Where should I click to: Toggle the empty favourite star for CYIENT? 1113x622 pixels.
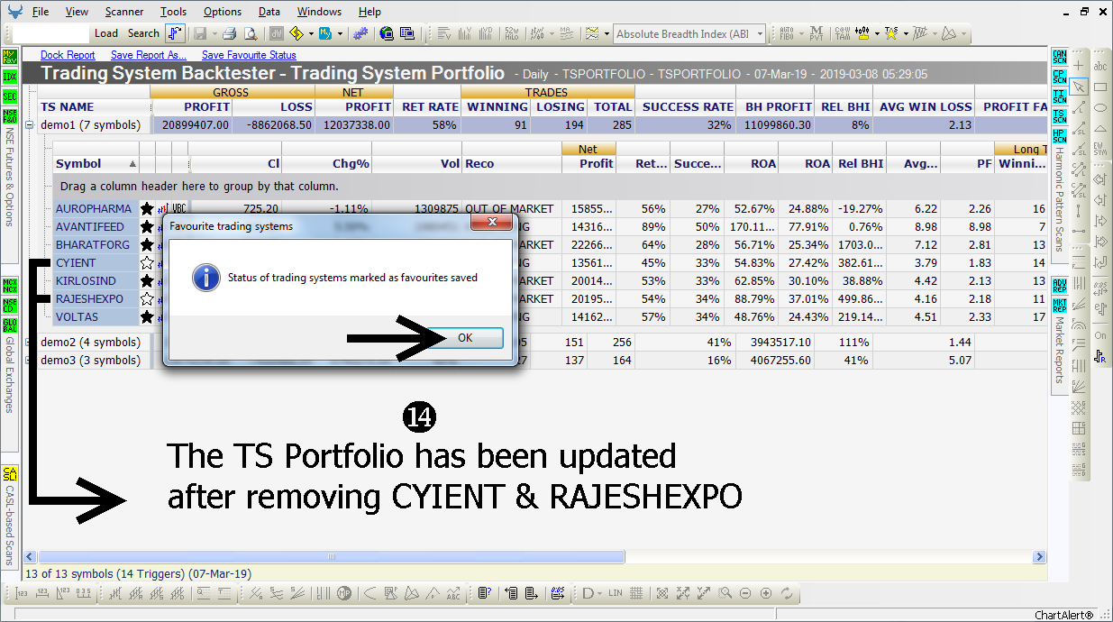pyautogui.click(x=147, y=263)
